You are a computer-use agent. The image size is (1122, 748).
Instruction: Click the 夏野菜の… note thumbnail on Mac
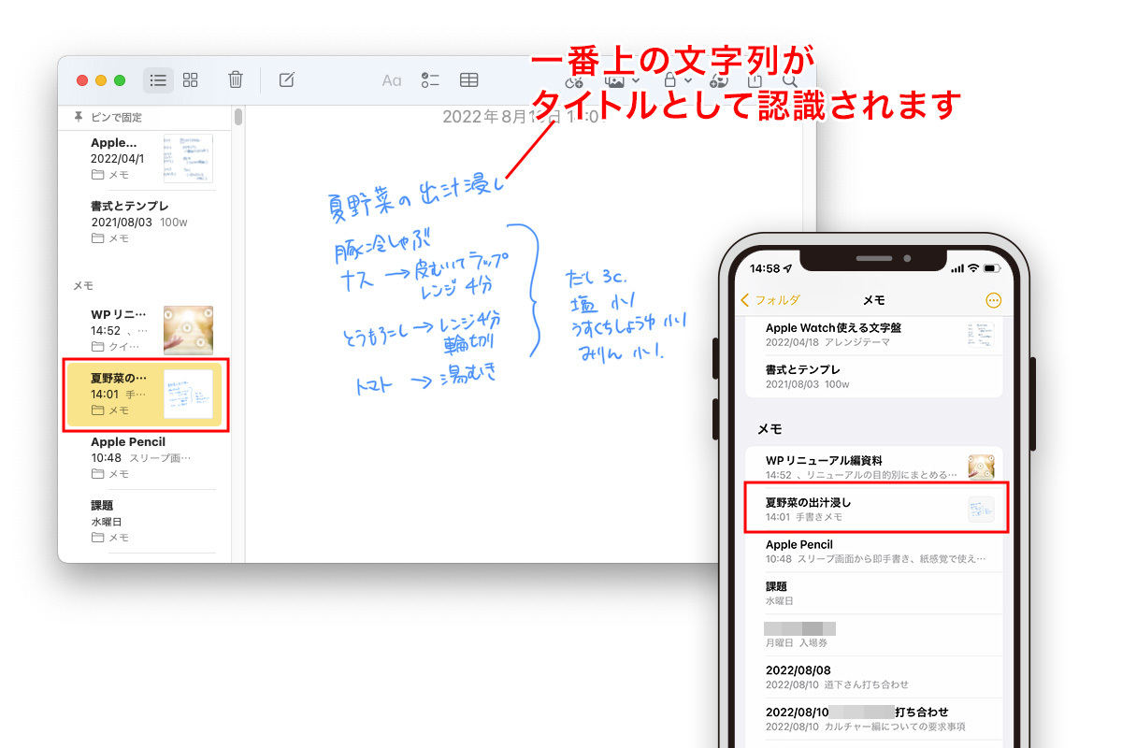tap(188, 395)
